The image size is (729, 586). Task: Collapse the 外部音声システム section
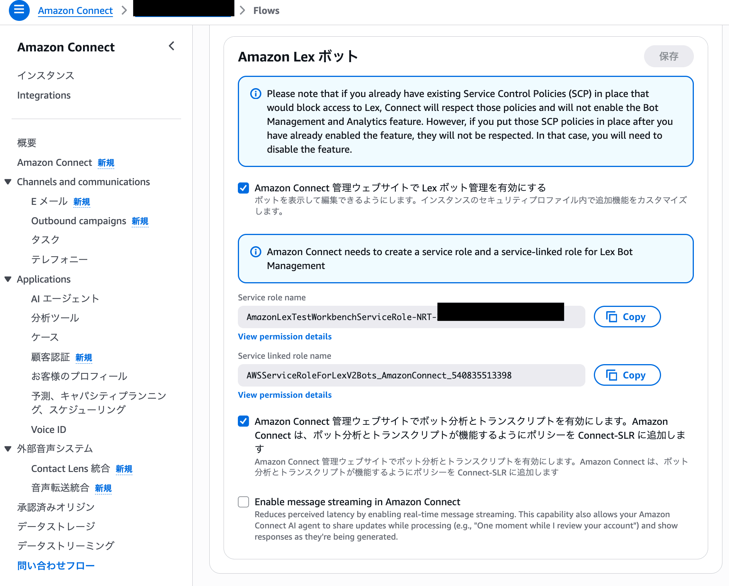(x=8, y=448)
